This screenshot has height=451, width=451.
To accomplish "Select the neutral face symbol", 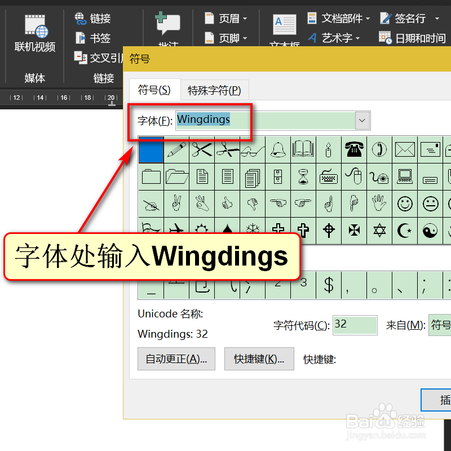I will coord(430,203).
